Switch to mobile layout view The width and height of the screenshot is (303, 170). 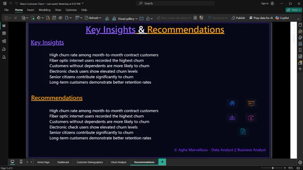click(21, 162)
